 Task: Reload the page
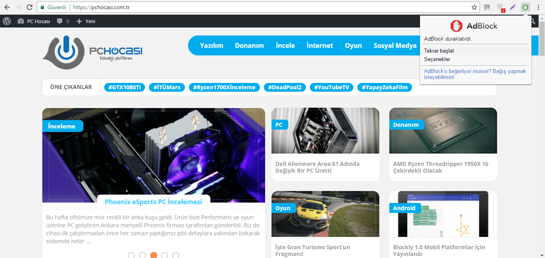coord(30,7)
